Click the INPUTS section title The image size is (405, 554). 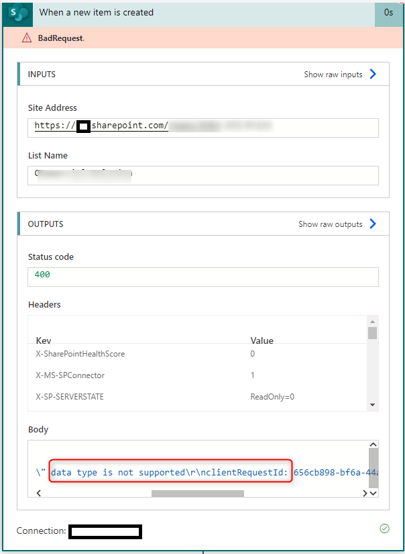tap(42, 74)
